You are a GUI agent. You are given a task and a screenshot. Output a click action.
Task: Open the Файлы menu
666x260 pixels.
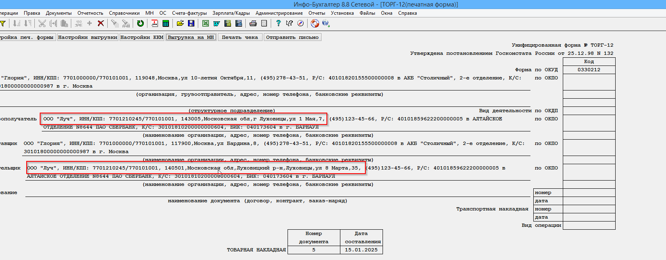(x=367, y=13)
